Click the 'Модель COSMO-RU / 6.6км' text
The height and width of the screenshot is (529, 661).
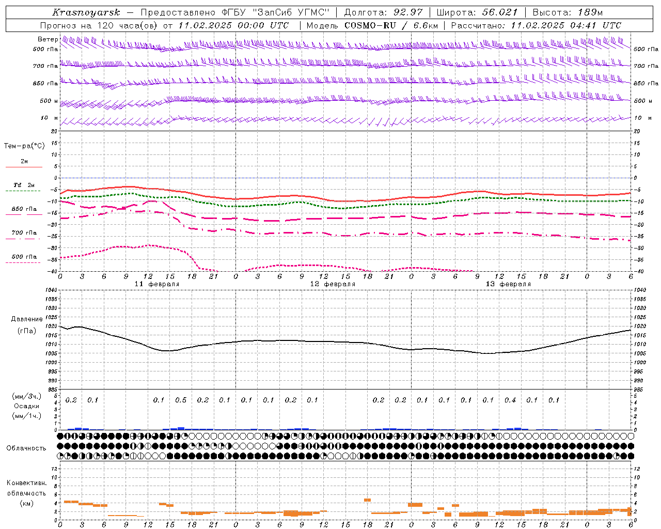[x=372, y=25]
